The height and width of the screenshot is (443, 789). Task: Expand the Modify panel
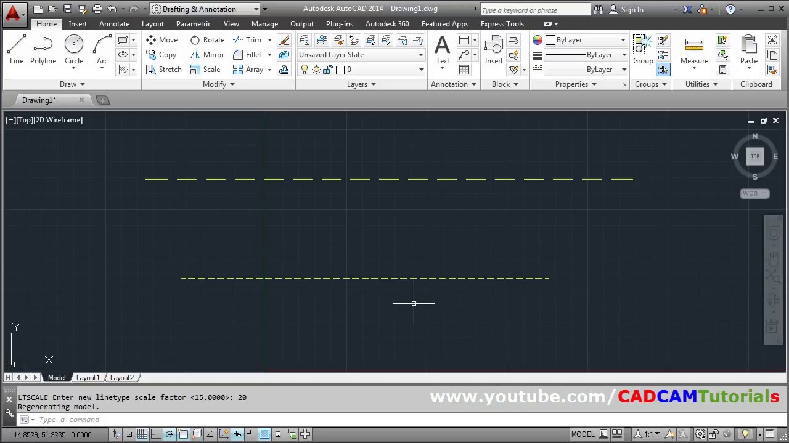point(219,84)
